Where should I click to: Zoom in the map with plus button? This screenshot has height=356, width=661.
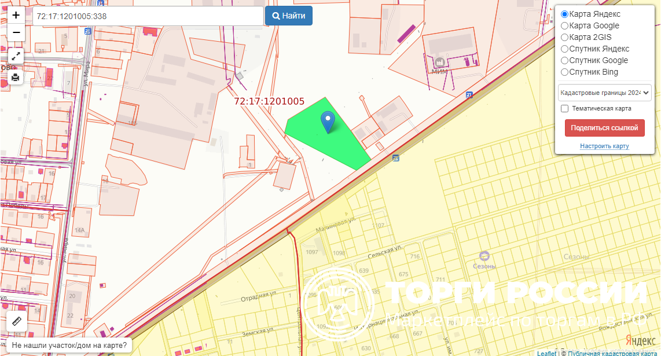click(16, 16)
